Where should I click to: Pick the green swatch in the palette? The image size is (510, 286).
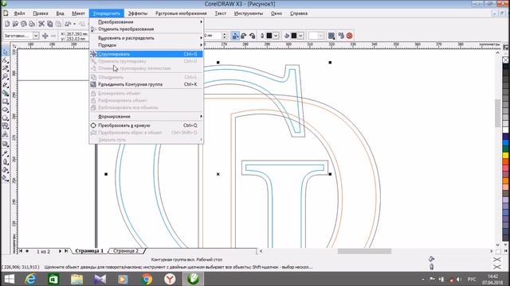(x=505, y=149)
